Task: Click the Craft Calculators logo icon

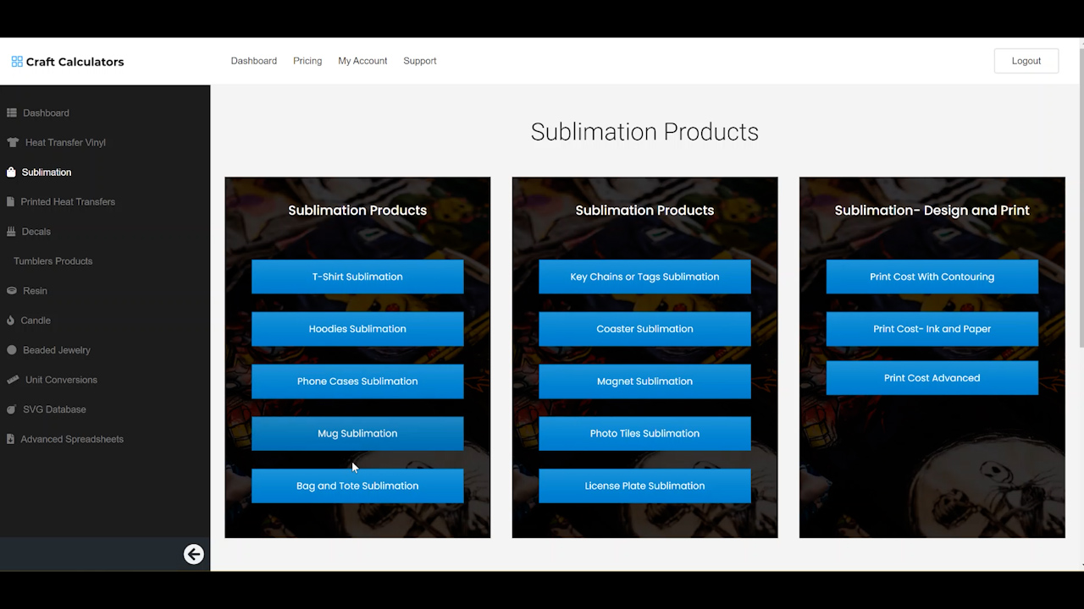Action: tap(17, 62)
